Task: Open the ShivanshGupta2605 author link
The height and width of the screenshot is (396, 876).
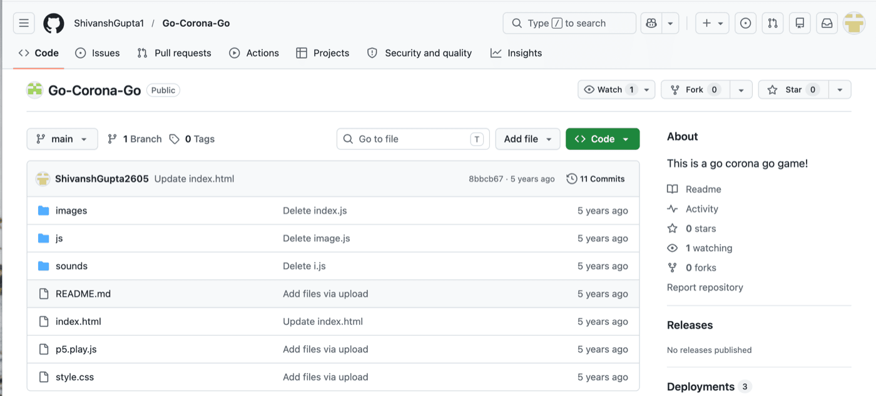Action: (x=102, y=179)
